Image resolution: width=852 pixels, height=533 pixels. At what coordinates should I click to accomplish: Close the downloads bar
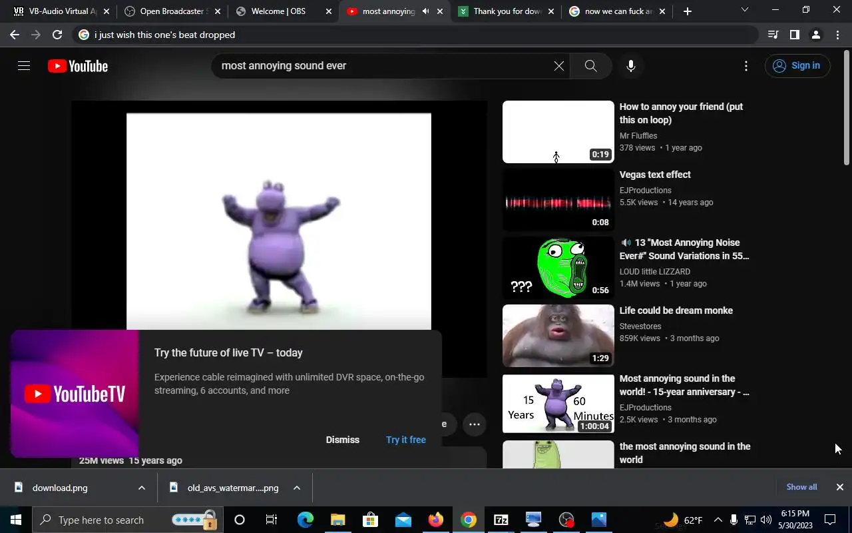pos(840,487)
